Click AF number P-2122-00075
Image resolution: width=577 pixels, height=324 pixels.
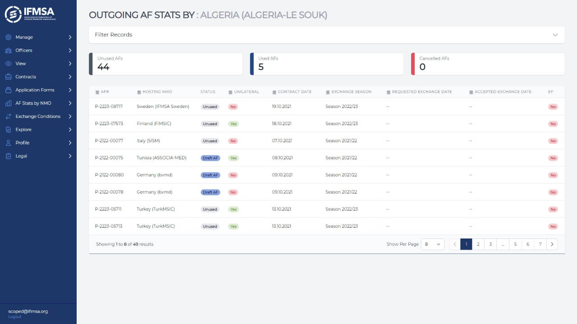(109, 158)
